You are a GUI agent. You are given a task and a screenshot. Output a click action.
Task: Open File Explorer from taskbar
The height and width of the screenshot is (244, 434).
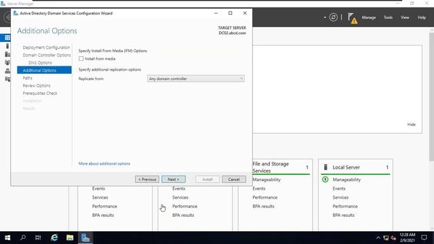coord(70,238)
